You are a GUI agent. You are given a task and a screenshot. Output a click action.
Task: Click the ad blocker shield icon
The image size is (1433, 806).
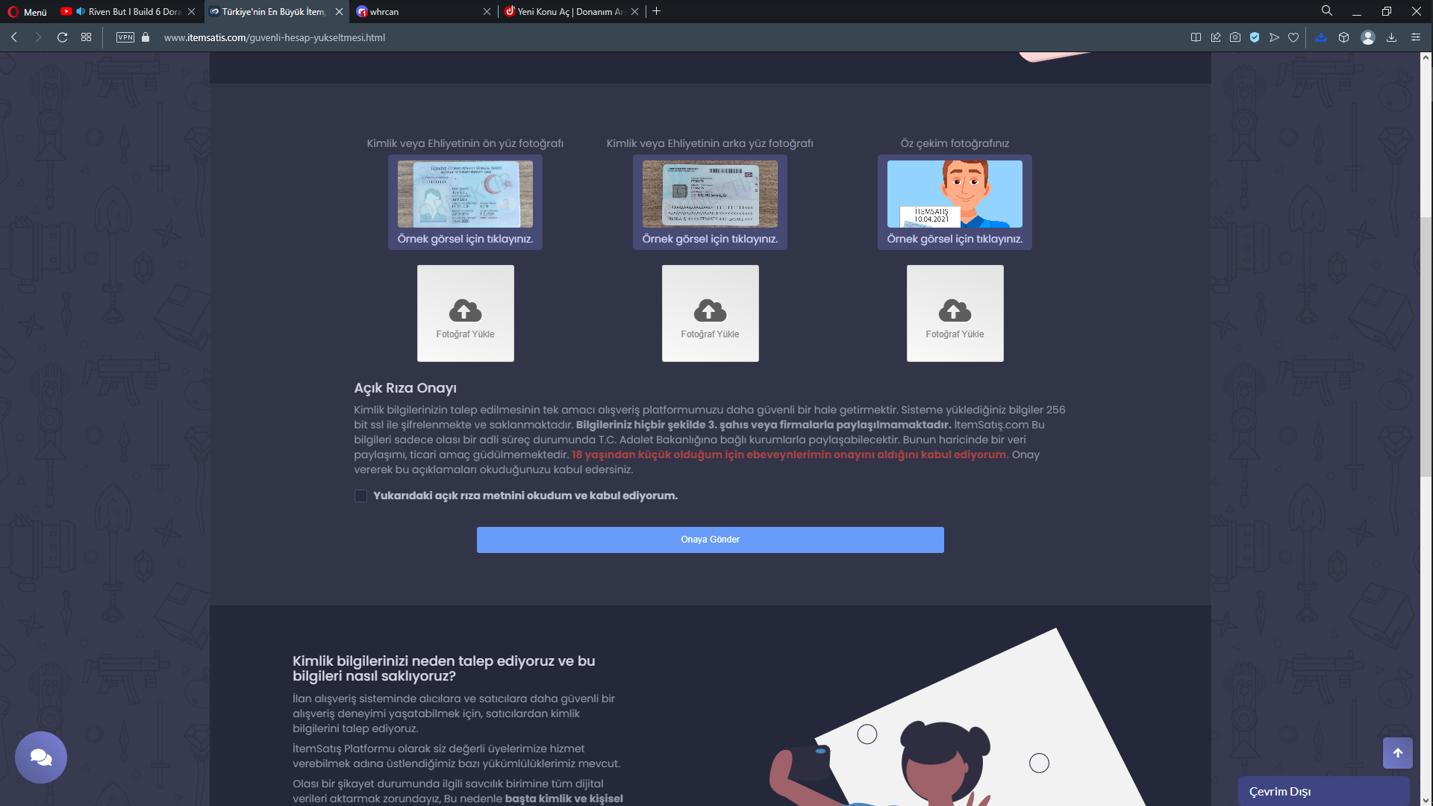tap(1255, 37)
